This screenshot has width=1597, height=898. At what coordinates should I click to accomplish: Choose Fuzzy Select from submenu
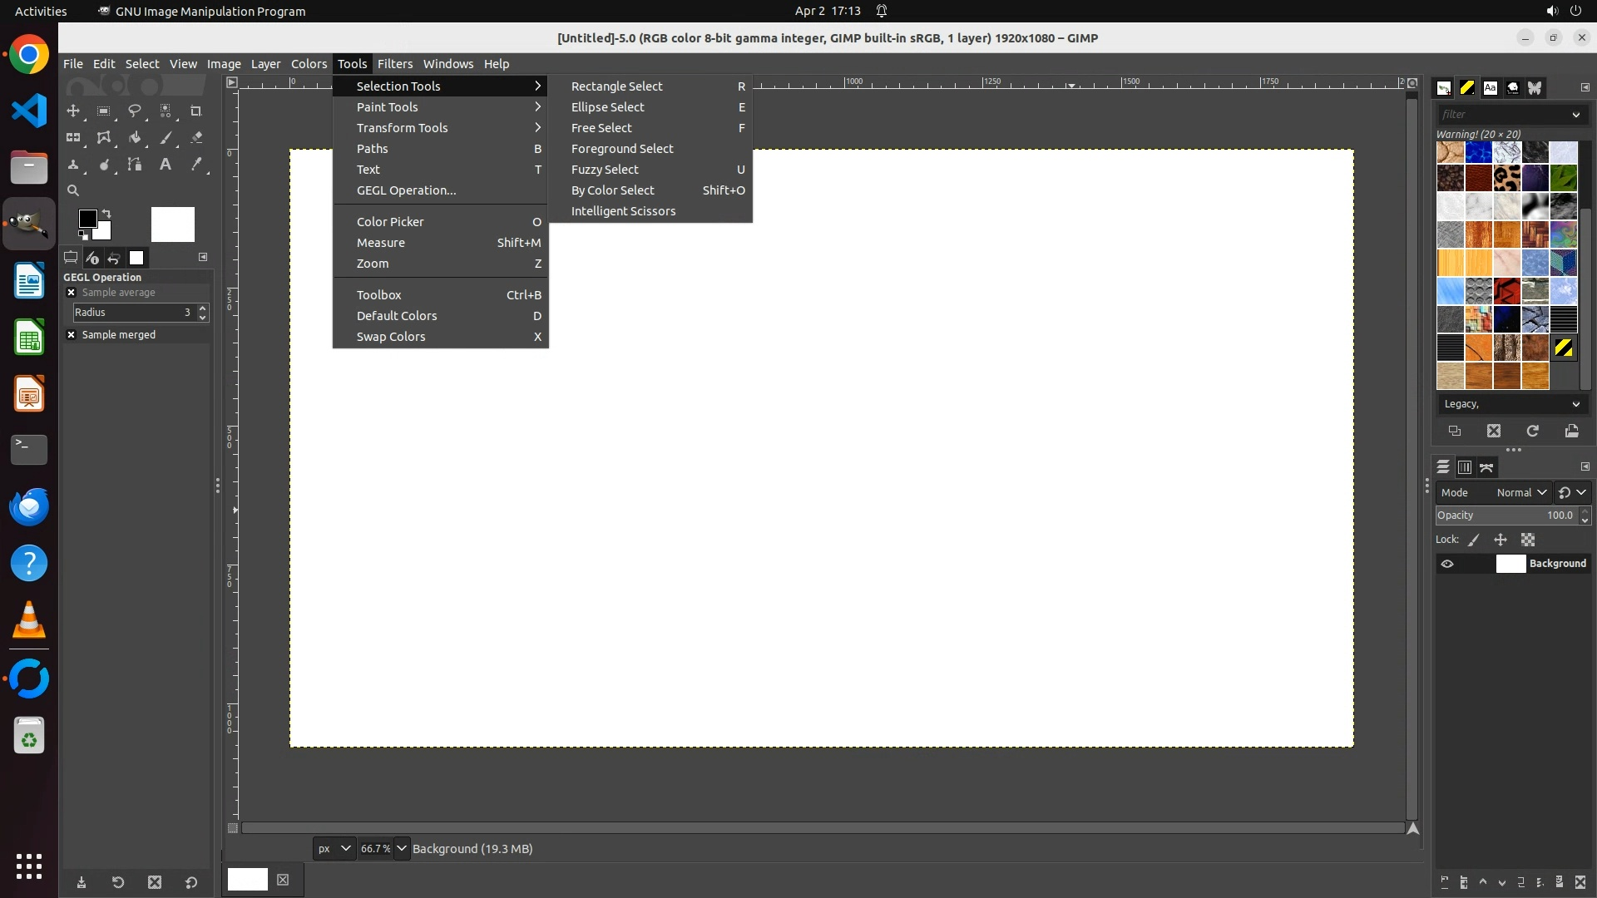click(605, 170)
